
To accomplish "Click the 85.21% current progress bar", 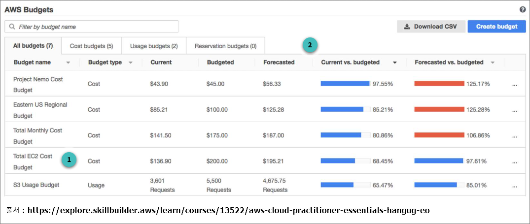I will coord(346,109).
